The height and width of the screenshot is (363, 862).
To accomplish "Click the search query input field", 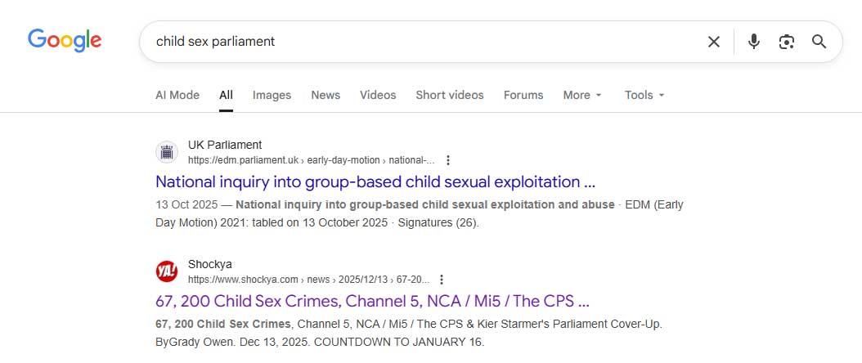I will pos(424,42).
